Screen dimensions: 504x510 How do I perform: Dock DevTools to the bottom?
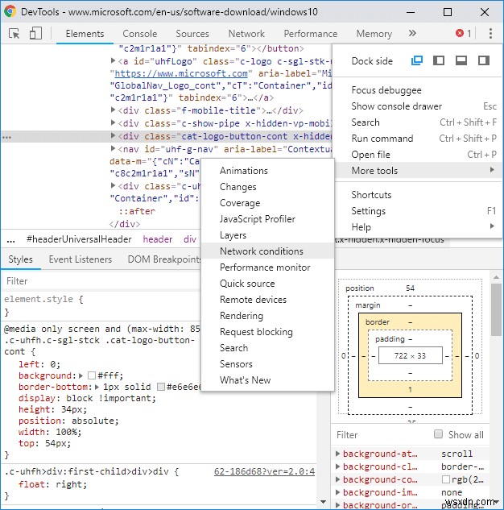pyautogui.click(x=461, y=61)
